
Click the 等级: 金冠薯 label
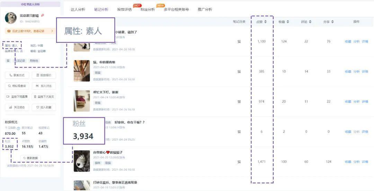38,51
